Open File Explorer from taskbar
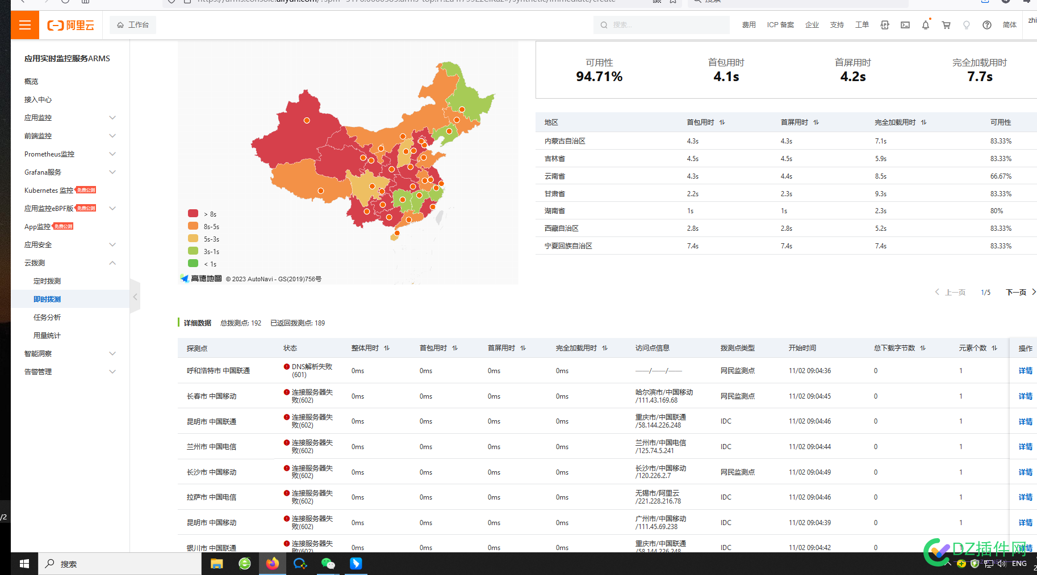This screenshot has height=575, width=1037. pyautogui.click(x=217, y=564)
